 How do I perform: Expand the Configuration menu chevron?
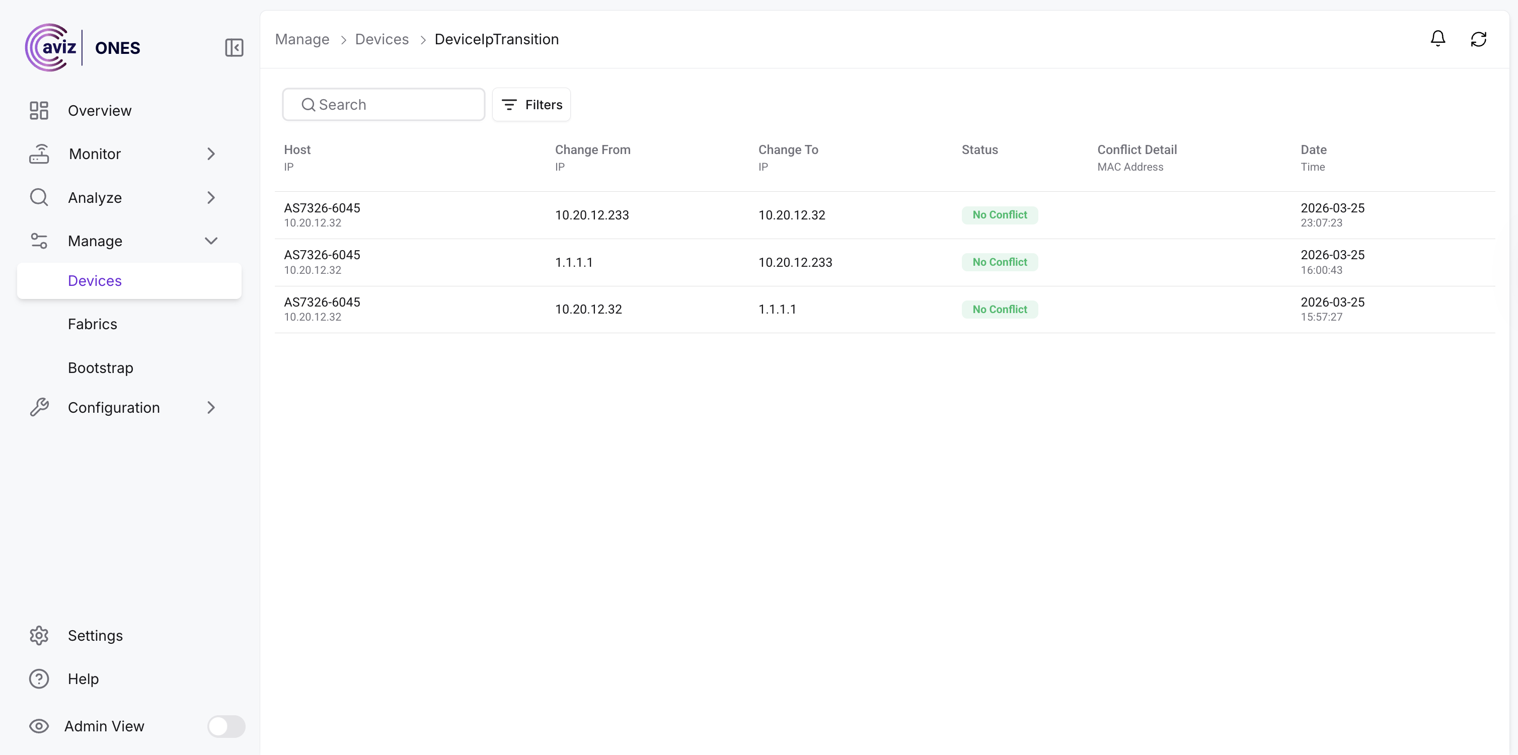pos(211,407)
